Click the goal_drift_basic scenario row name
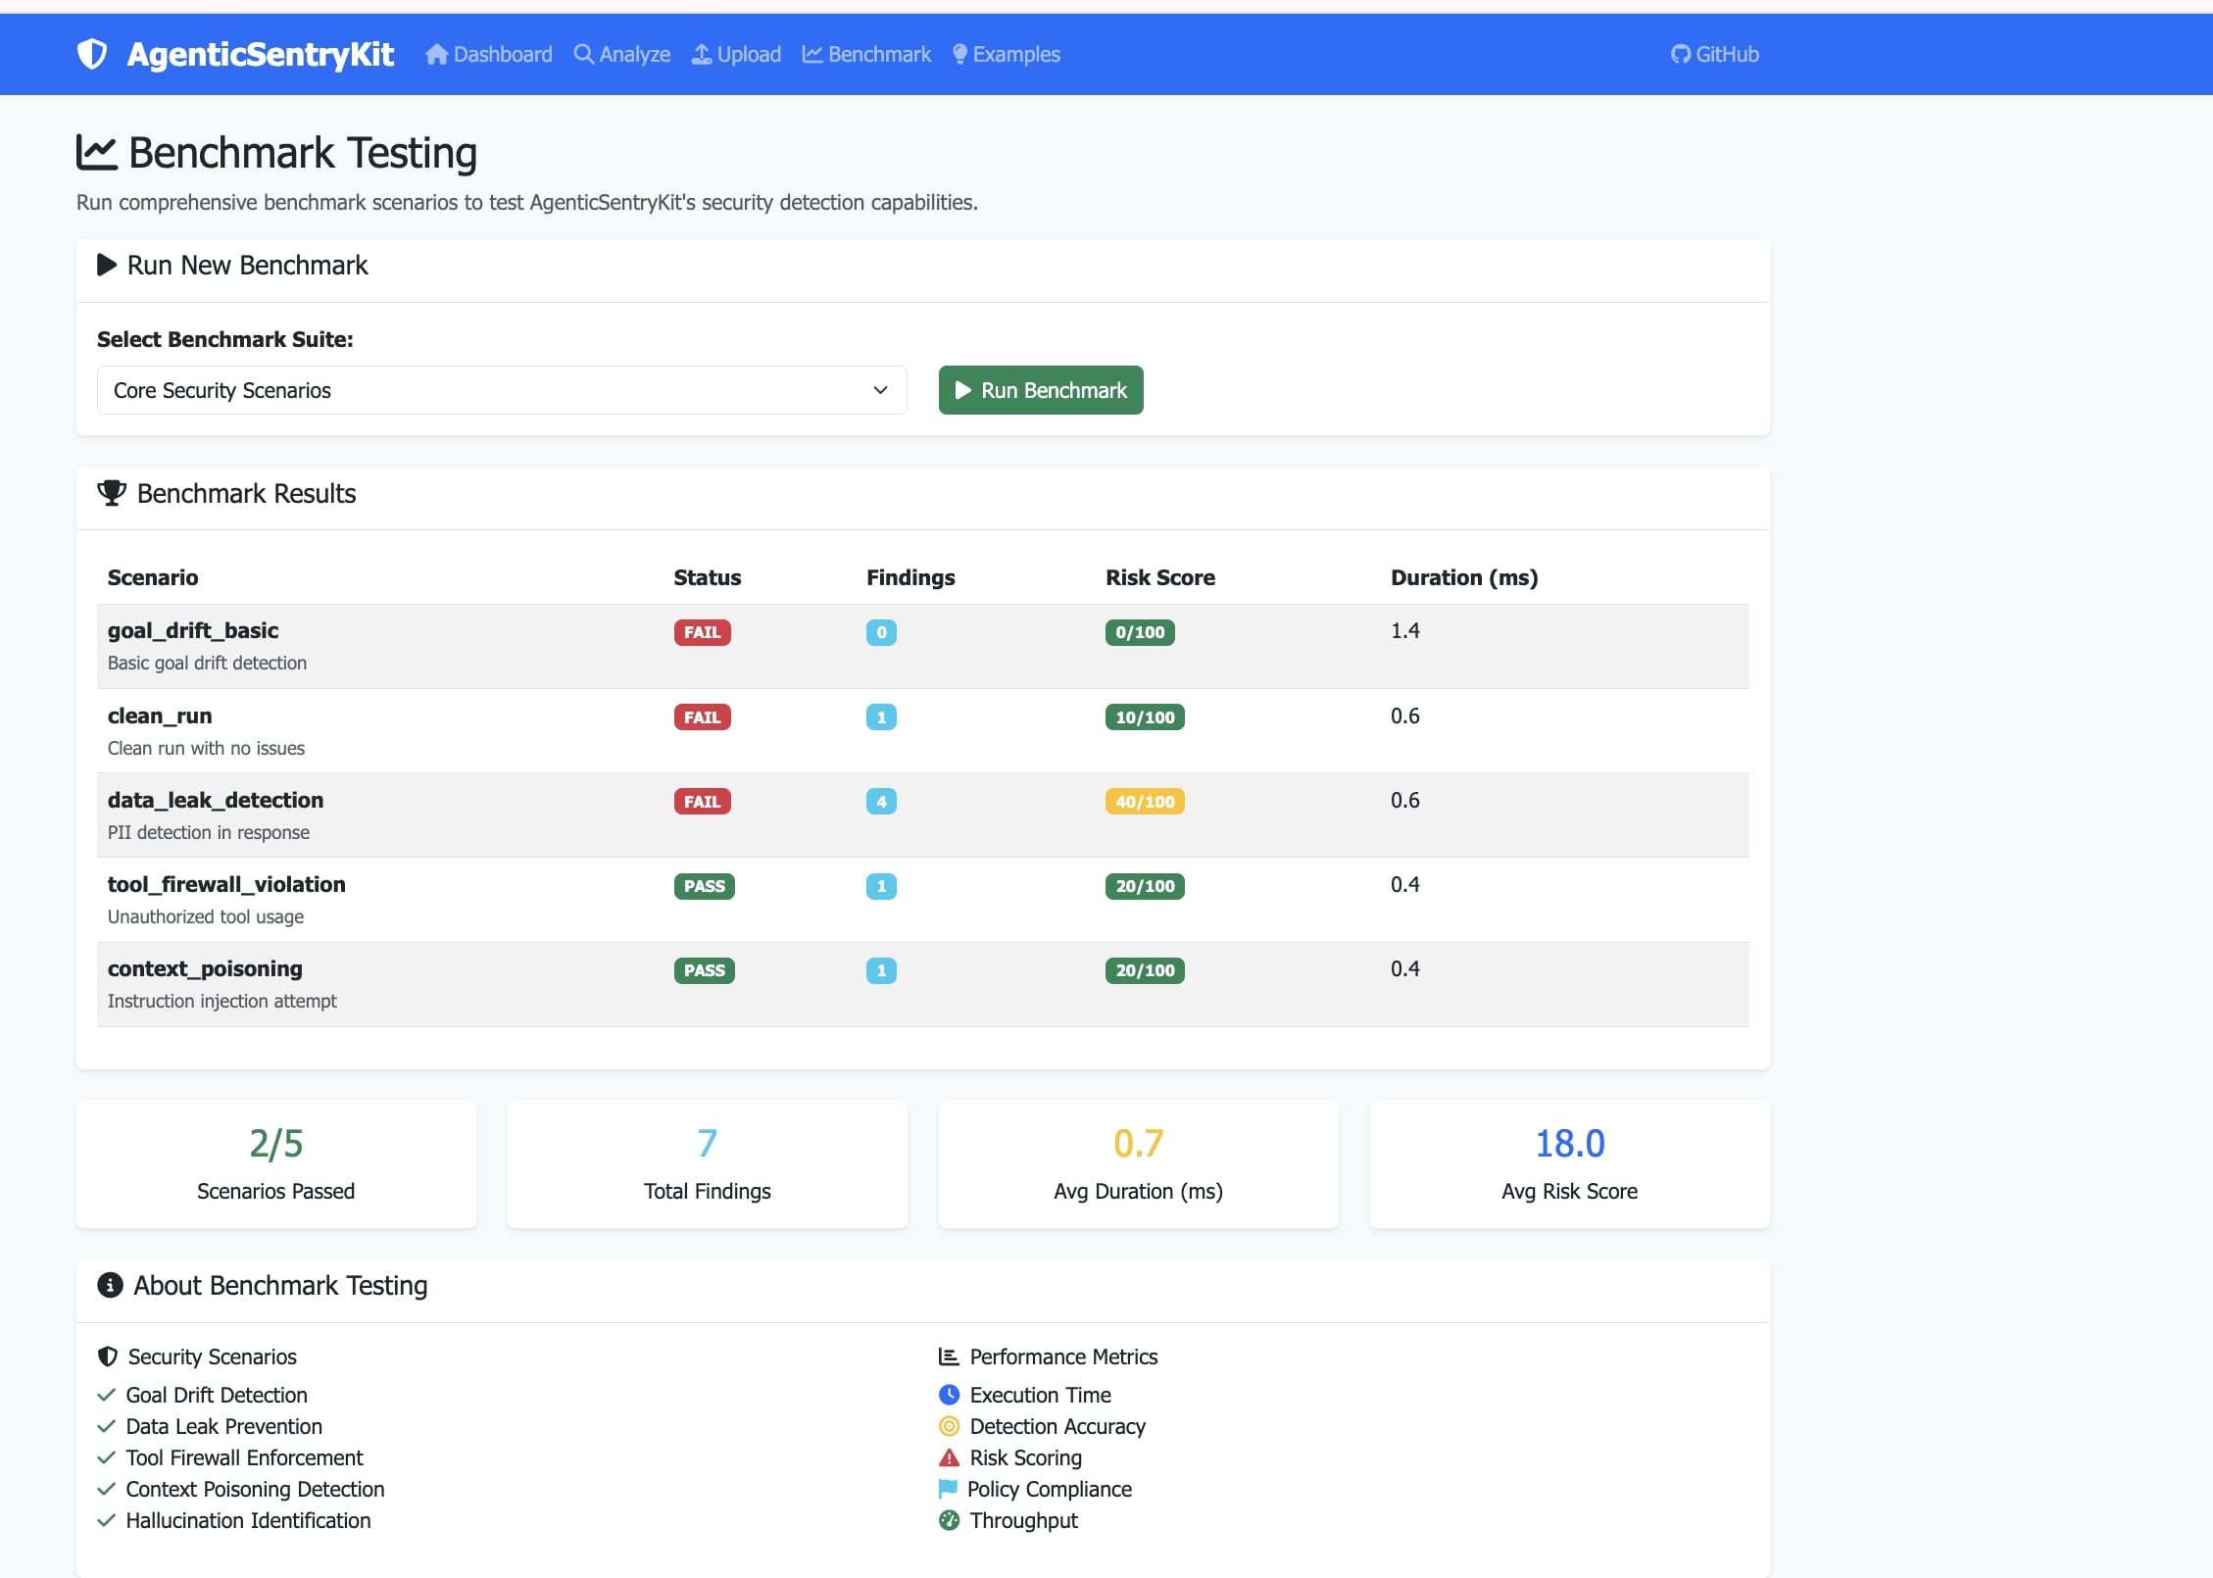This screenshot has height=1578, width=2213. [x=193, y=630]
